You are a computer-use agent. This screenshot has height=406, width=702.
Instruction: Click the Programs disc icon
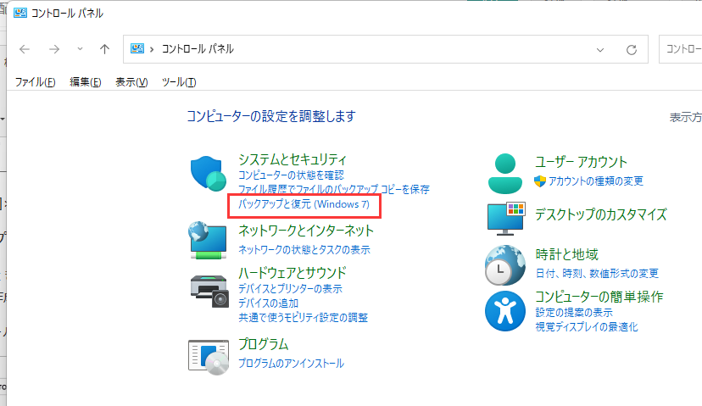point(209,357)
